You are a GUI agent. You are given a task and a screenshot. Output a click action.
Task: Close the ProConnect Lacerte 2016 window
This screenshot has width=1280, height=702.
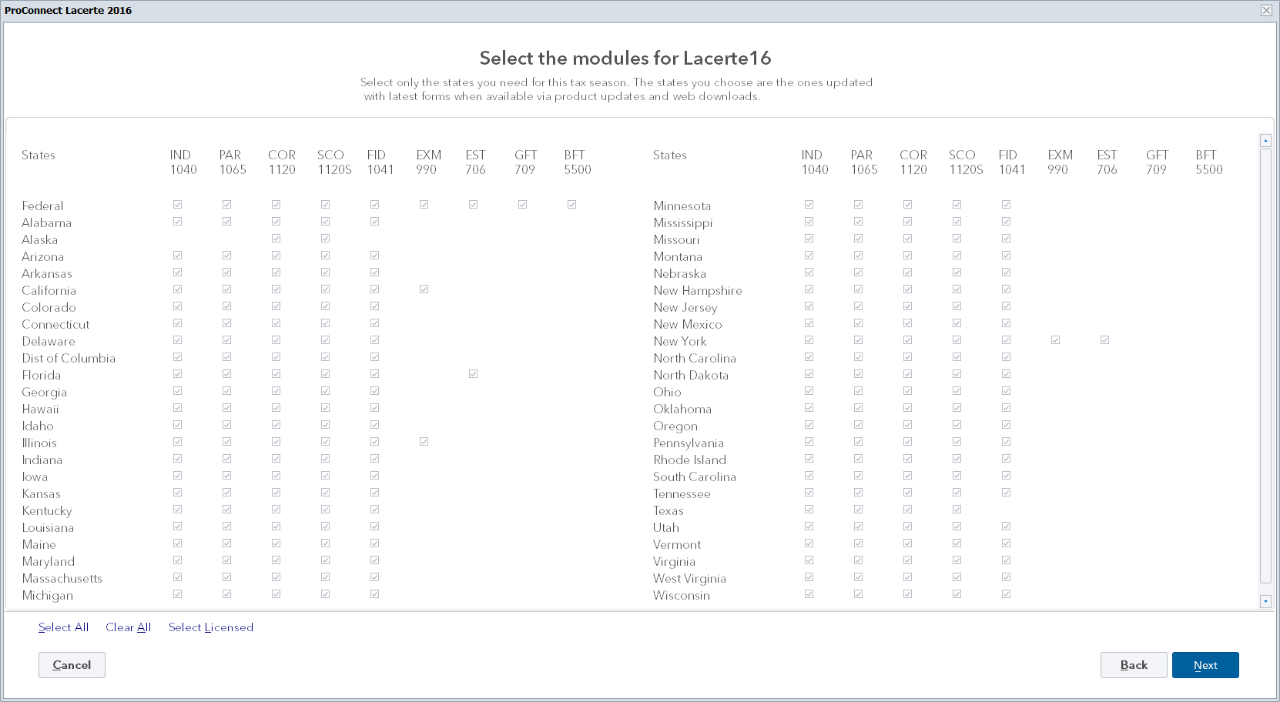1266,10
